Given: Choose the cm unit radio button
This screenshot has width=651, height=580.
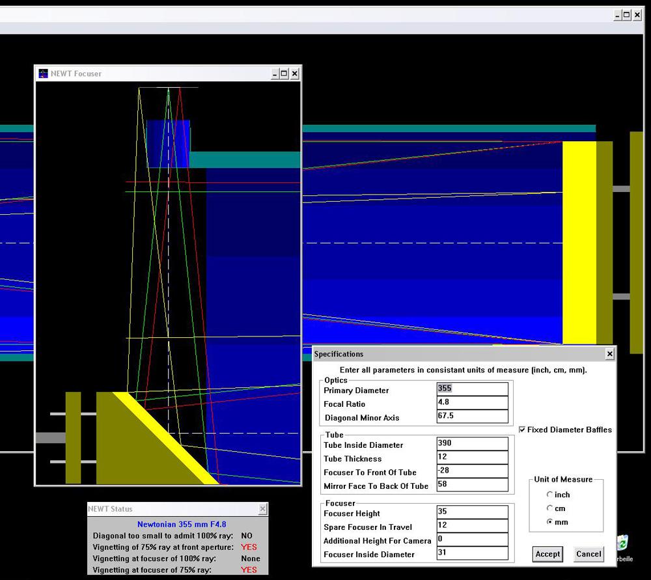Looking at the screenshot, I should (550, 508).
